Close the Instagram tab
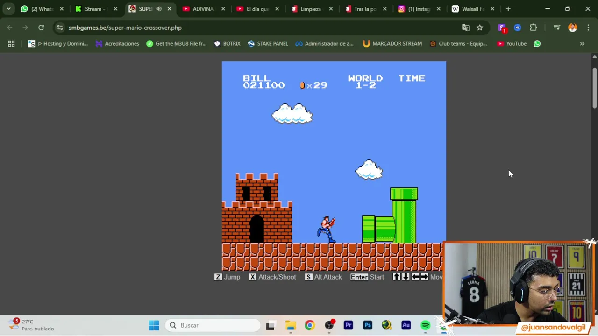598x336 pixels. click(x=439, y=9)
